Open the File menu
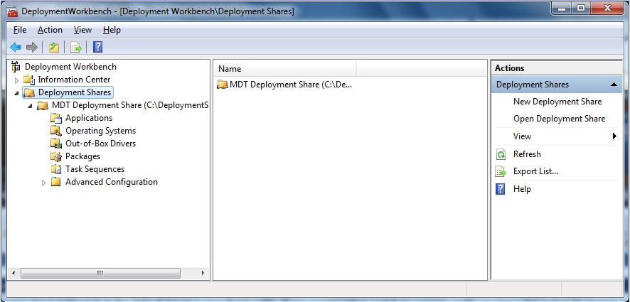Screen dimensions: 630x302 20,30
